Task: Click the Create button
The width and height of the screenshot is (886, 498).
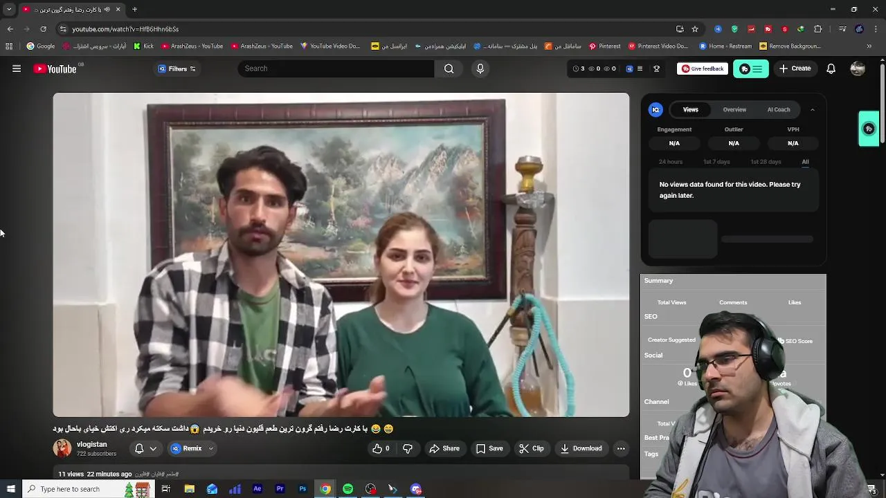Action: tap(795, 68)
